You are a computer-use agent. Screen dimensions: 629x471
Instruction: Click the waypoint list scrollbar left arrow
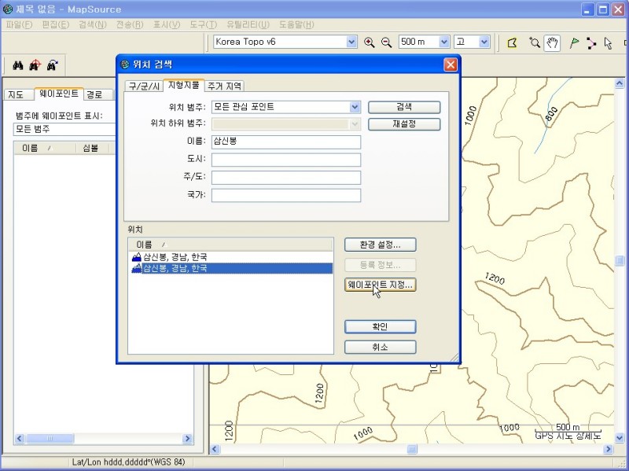pos(20,439)
